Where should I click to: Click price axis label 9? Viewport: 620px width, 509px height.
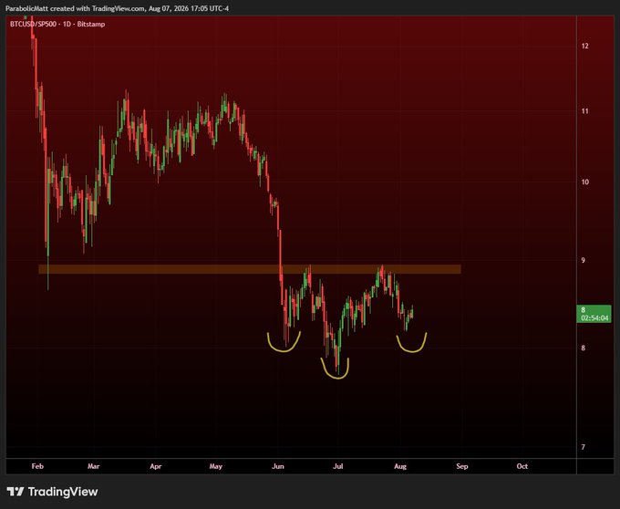pos(584,260)
